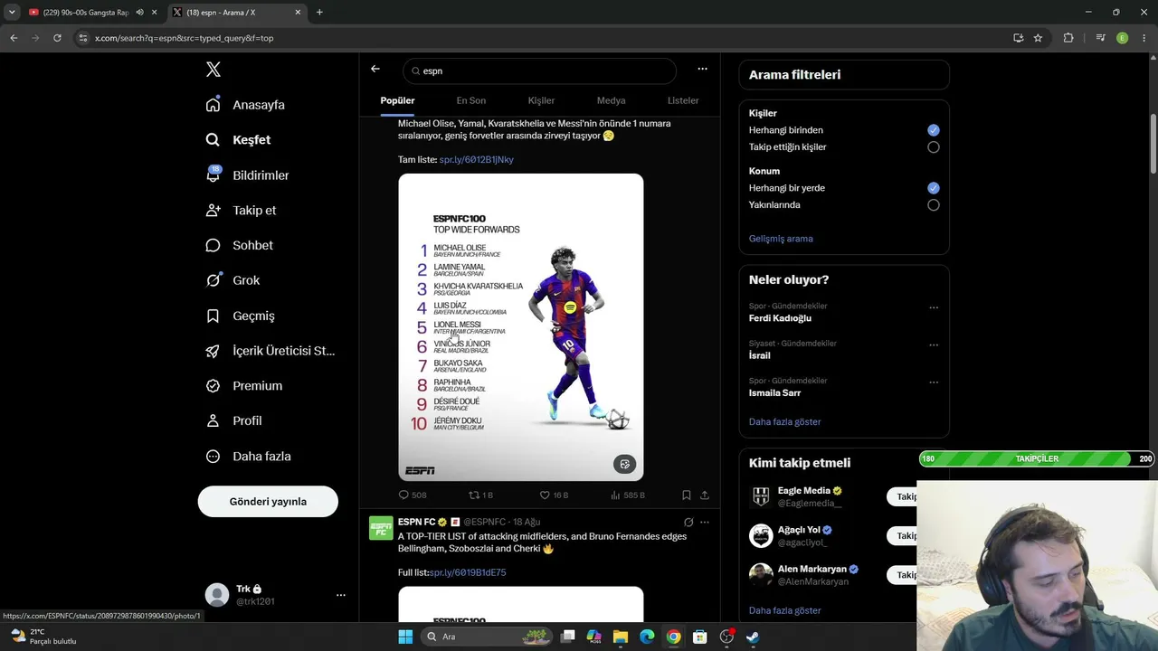Click Daha fazla göster under who to follow
Image resolution: width=1158 pixels, height=651 pixels.
785,611
